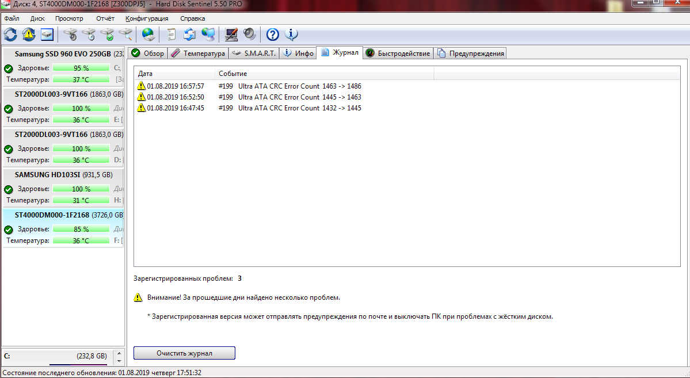Image resolution: width=690 pixels, height=378 pixels.
Task: Open the Отчёт menu
Action: click(x=105, y=18)
